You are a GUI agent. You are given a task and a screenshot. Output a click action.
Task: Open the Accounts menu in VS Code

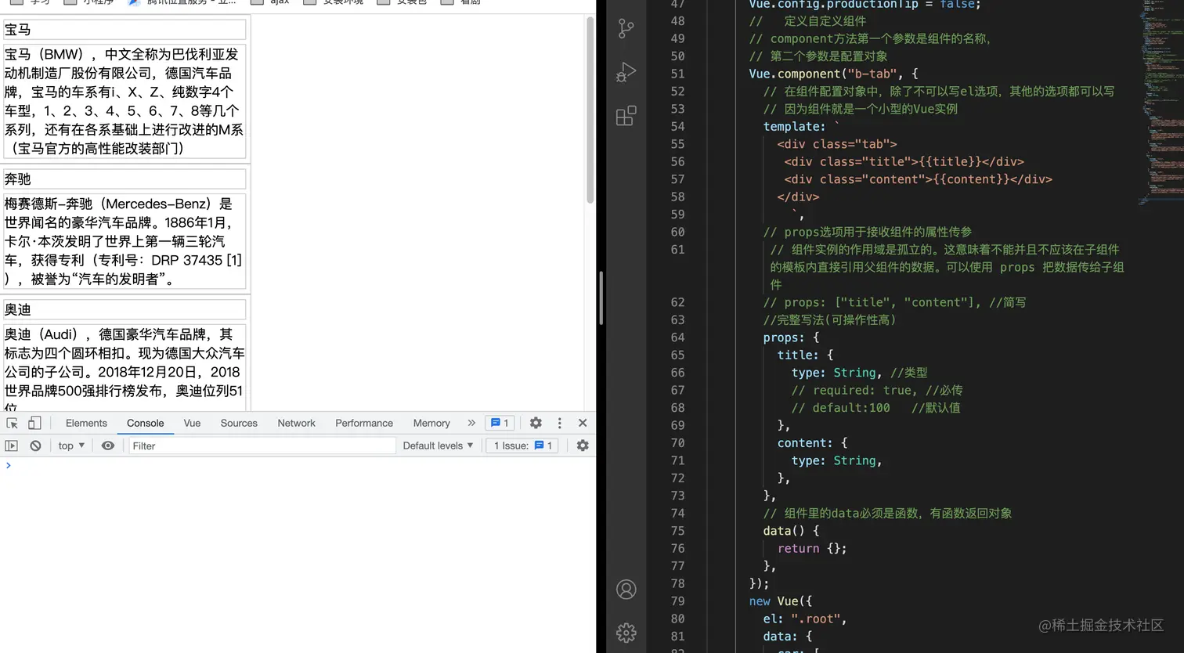pos(626,589)
